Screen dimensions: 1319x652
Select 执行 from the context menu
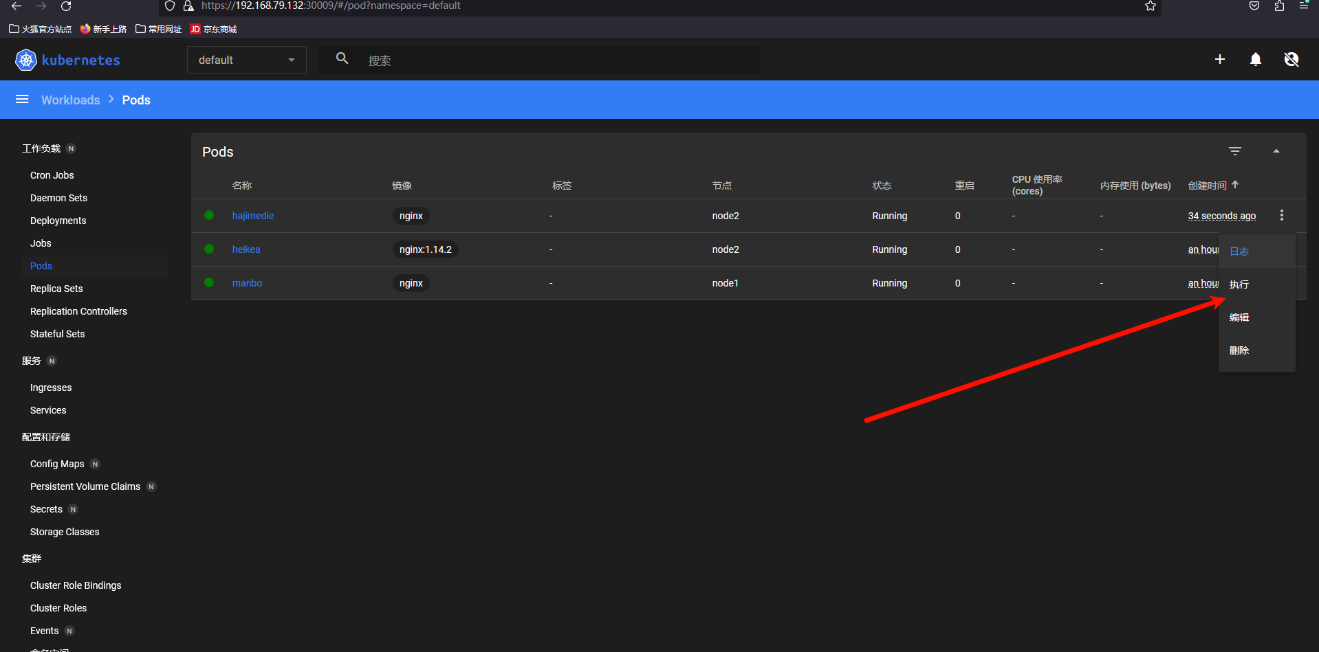1239,284
